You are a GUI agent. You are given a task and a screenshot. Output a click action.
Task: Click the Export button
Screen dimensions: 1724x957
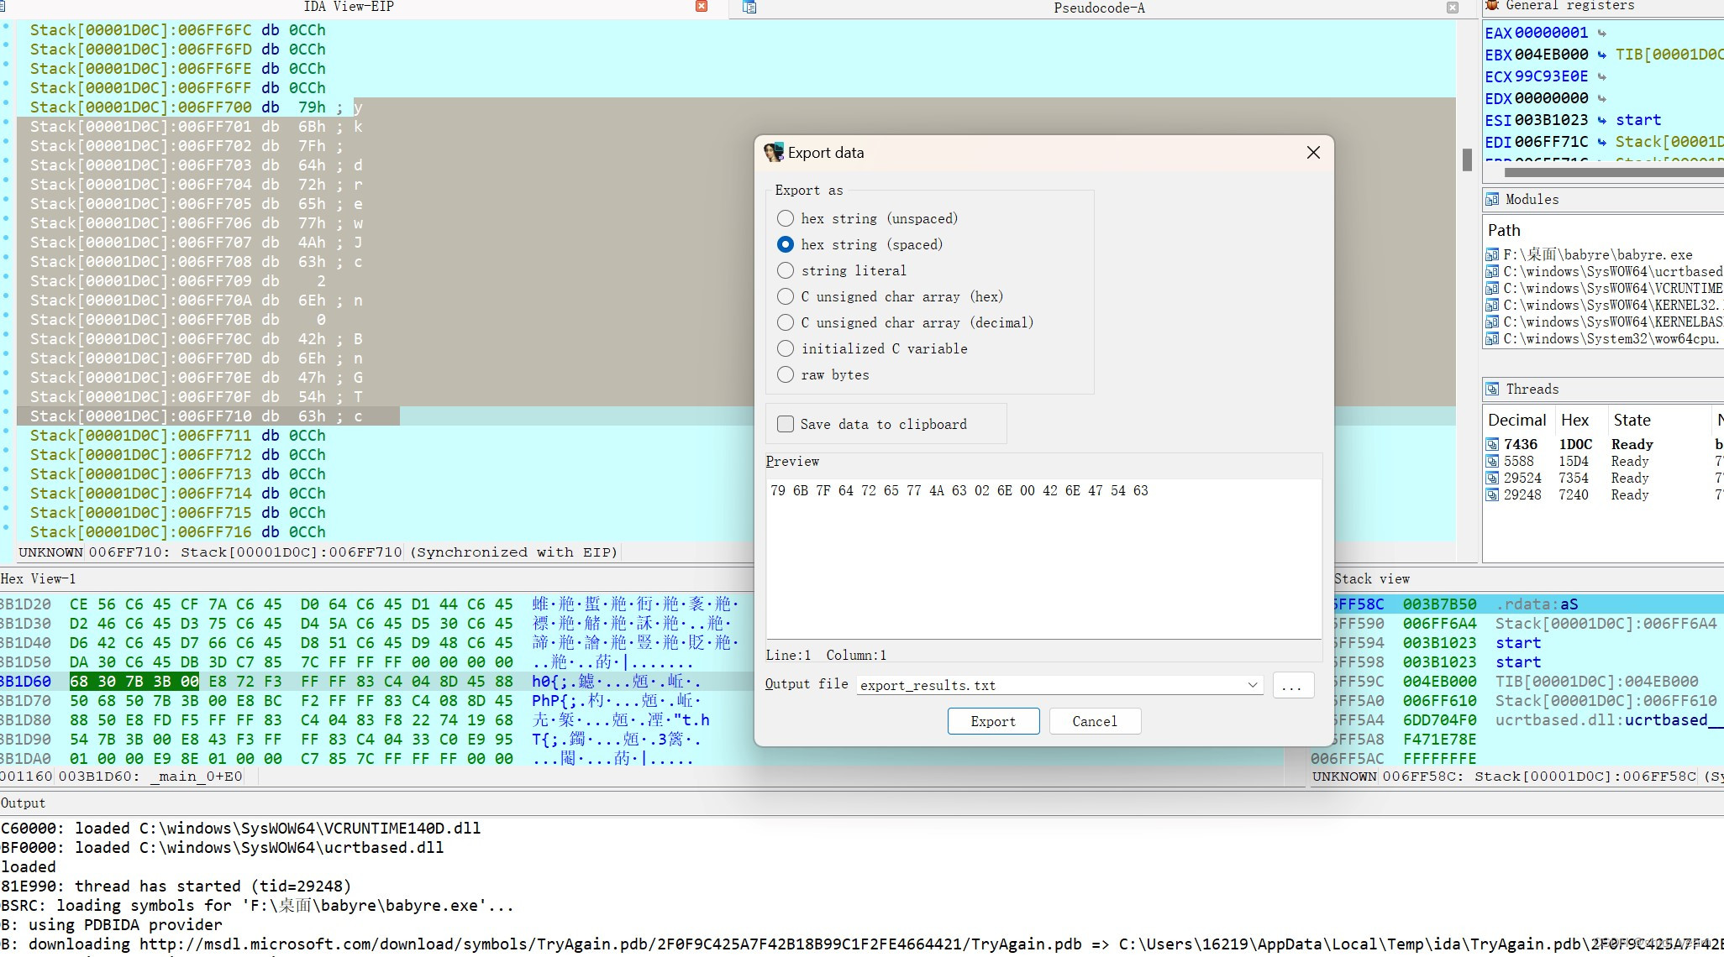tap(992, 721)
